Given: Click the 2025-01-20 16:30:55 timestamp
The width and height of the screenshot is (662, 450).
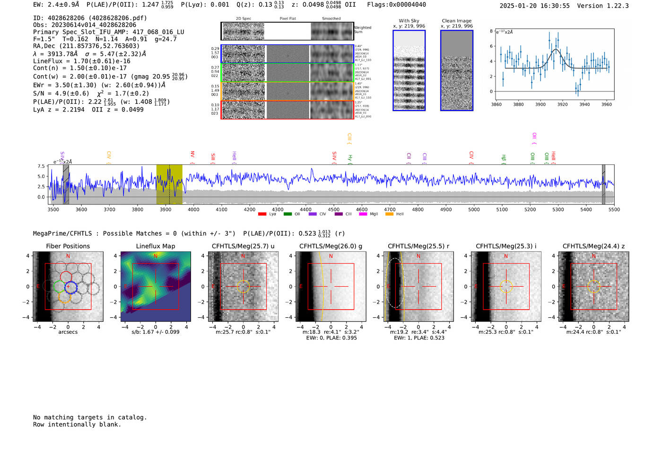Looking at the screenshot, I should pyautogui.click(x=534, y=6).
